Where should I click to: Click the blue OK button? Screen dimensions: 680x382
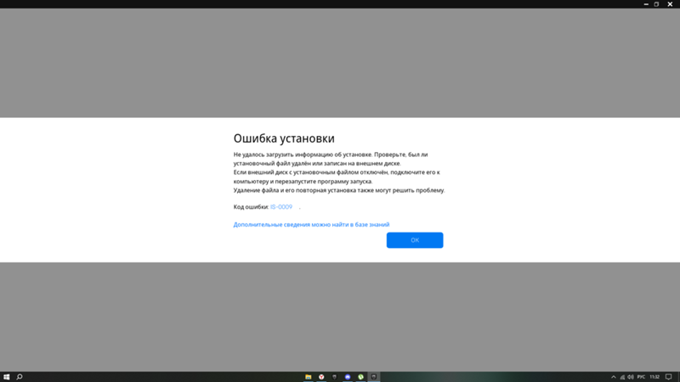click(414, 240)
